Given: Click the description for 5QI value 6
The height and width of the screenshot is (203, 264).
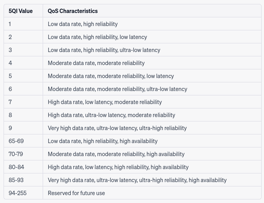Looking at the screenshot, I should point(117,89).
